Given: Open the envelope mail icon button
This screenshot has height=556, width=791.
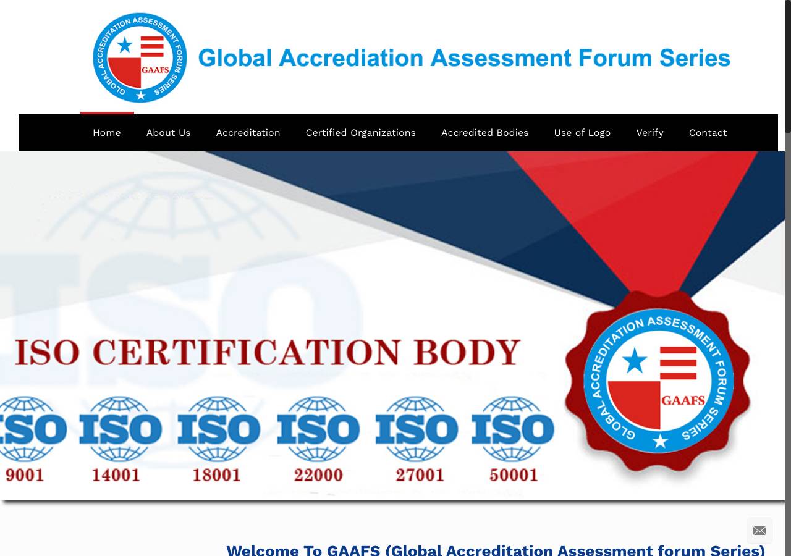Looking at the screenshot, I should [x=759, y=531].
